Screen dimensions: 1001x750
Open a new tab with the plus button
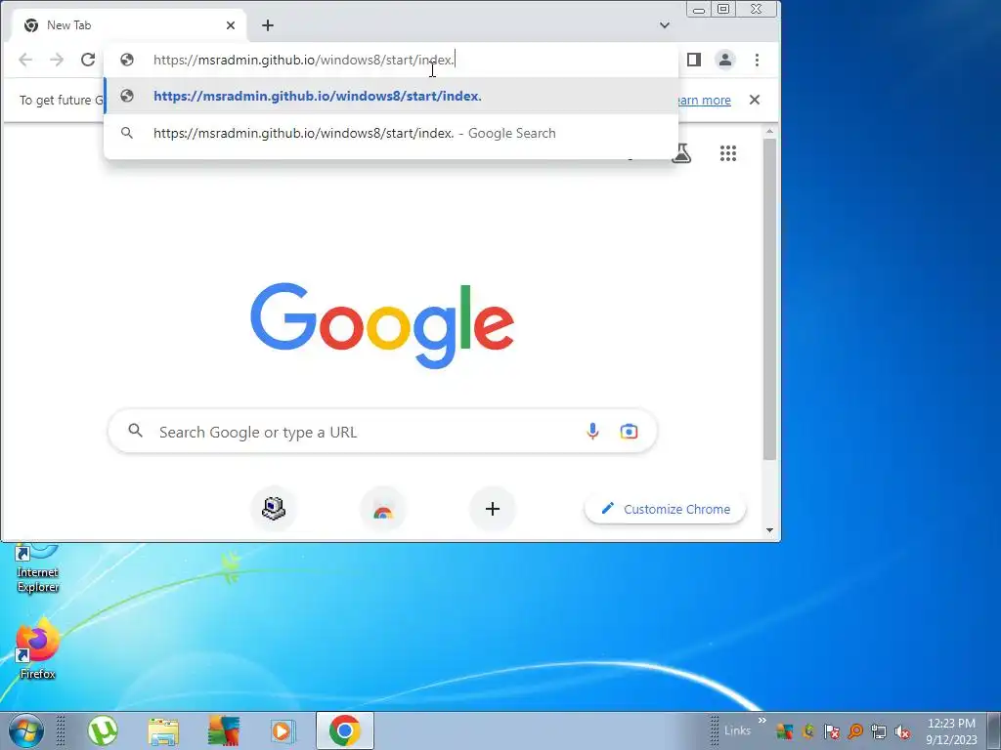268,25
